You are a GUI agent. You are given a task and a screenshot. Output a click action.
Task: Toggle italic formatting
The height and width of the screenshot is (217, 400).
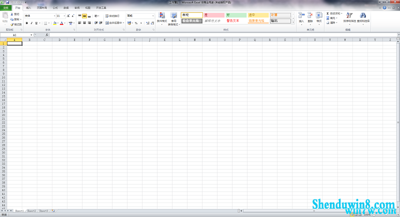click(31, 23)
